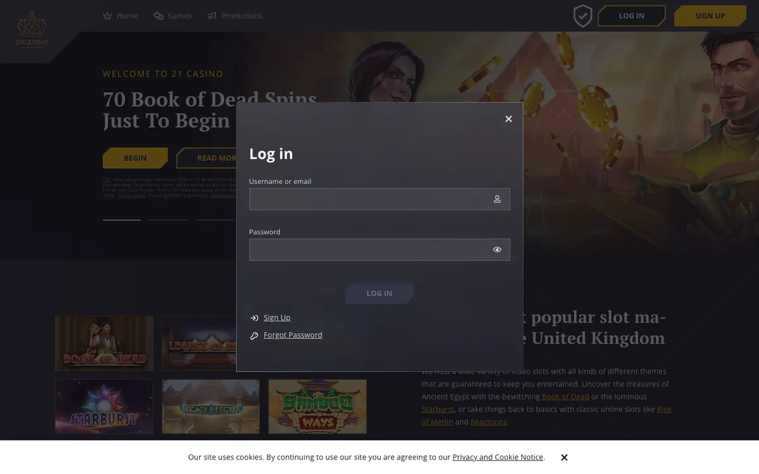Open the Starburst game thumbnail
The width and height of the screenshot is (759, 474).
pyautogui.click(x=104, y=406)
